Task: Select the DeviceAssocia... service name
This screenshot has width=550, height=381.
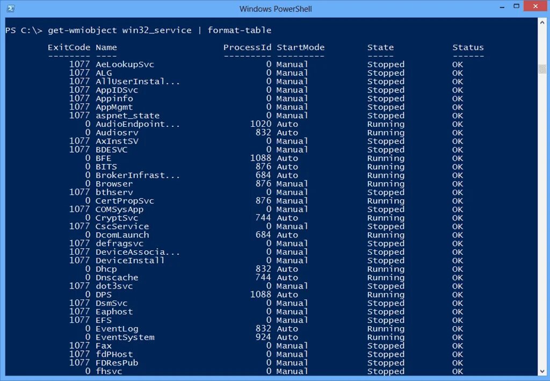Action: click(x=138, y=252)
